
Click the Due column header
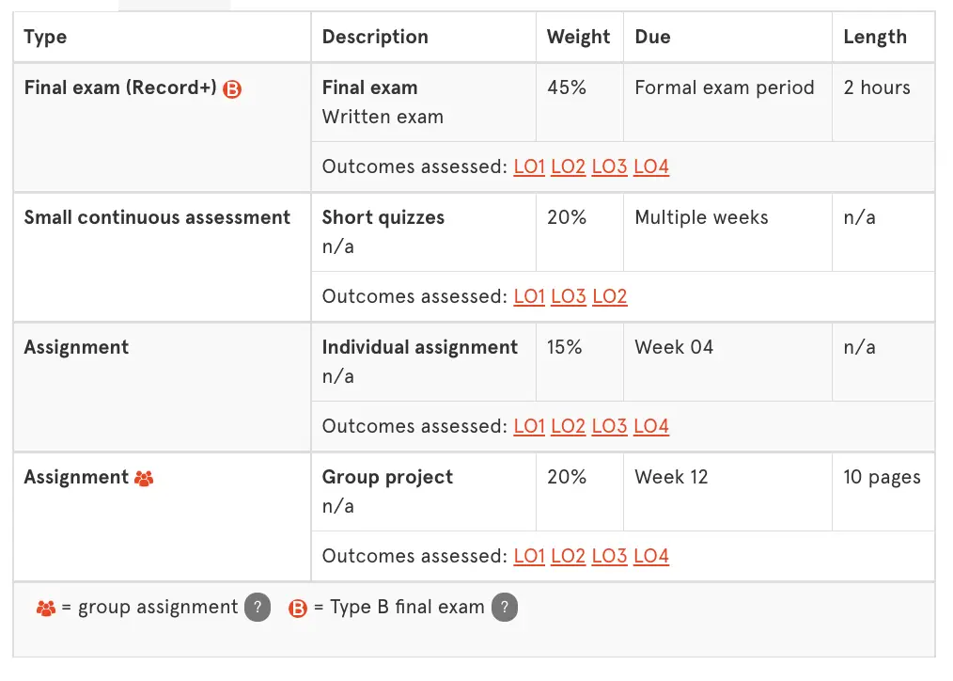tap(652, 37)
